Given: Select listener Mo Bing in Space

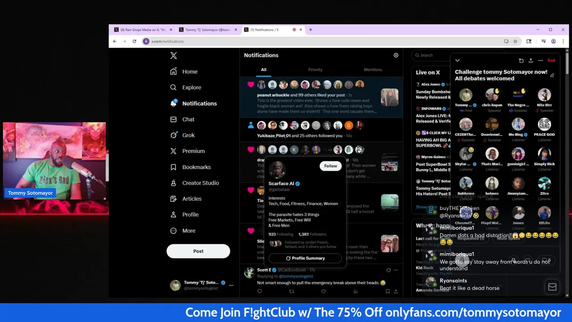Looking at the screenshot, I should pyautogui.click(x=518, y=129).
